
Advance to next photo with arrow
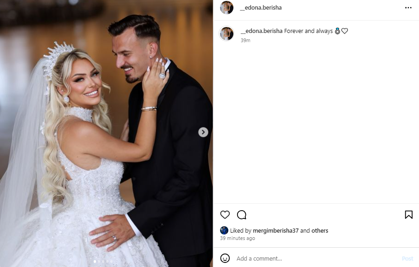pos(203,132)
